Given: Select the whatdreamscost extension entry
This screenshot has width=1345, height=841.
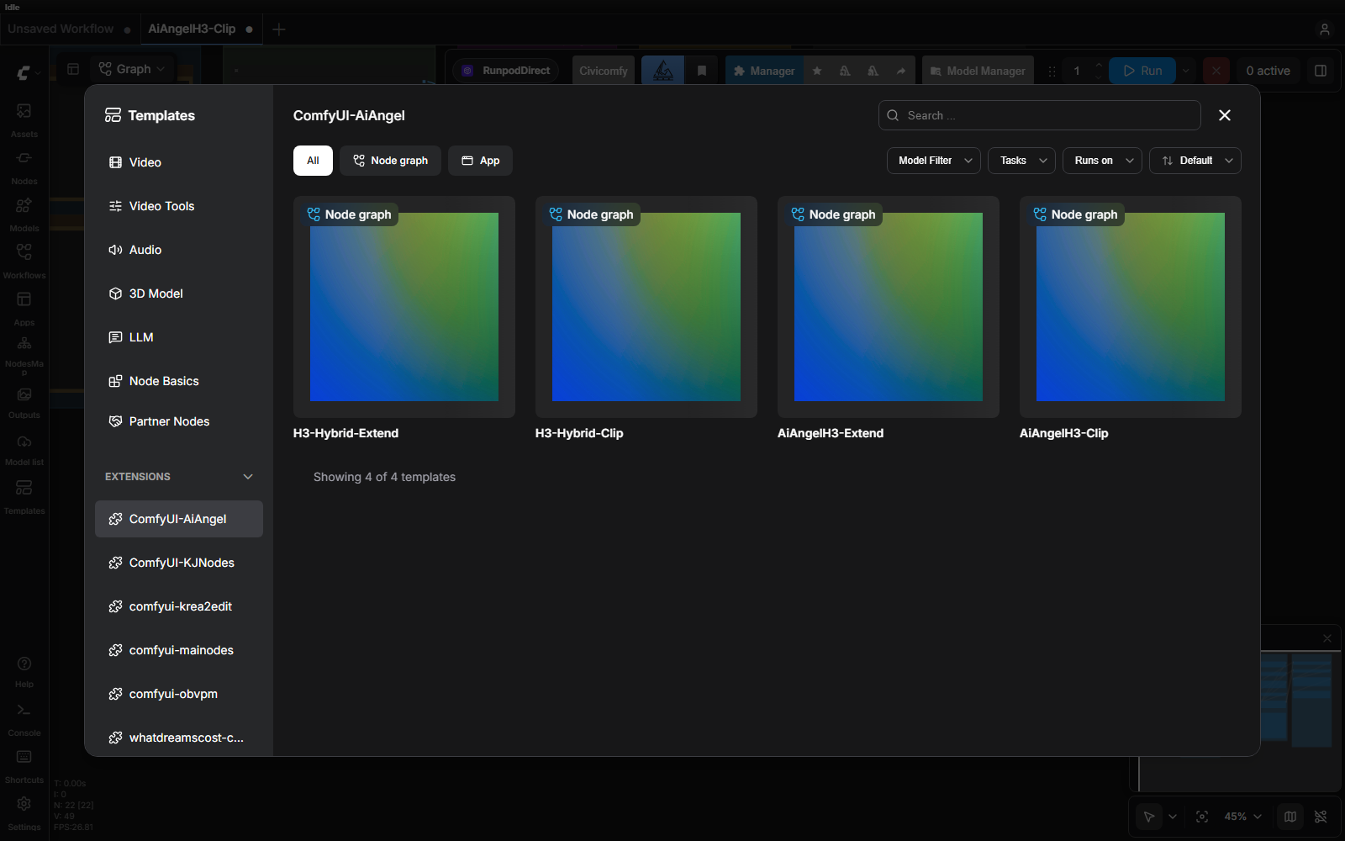Looking at the screenshot, I should pyautogui.click(x=178, y=738).
